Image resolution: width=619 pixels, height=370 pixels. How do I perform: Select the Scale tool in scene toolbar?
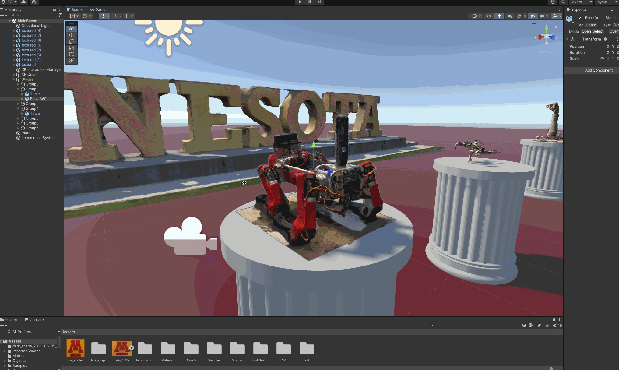(x=71, y=48)
